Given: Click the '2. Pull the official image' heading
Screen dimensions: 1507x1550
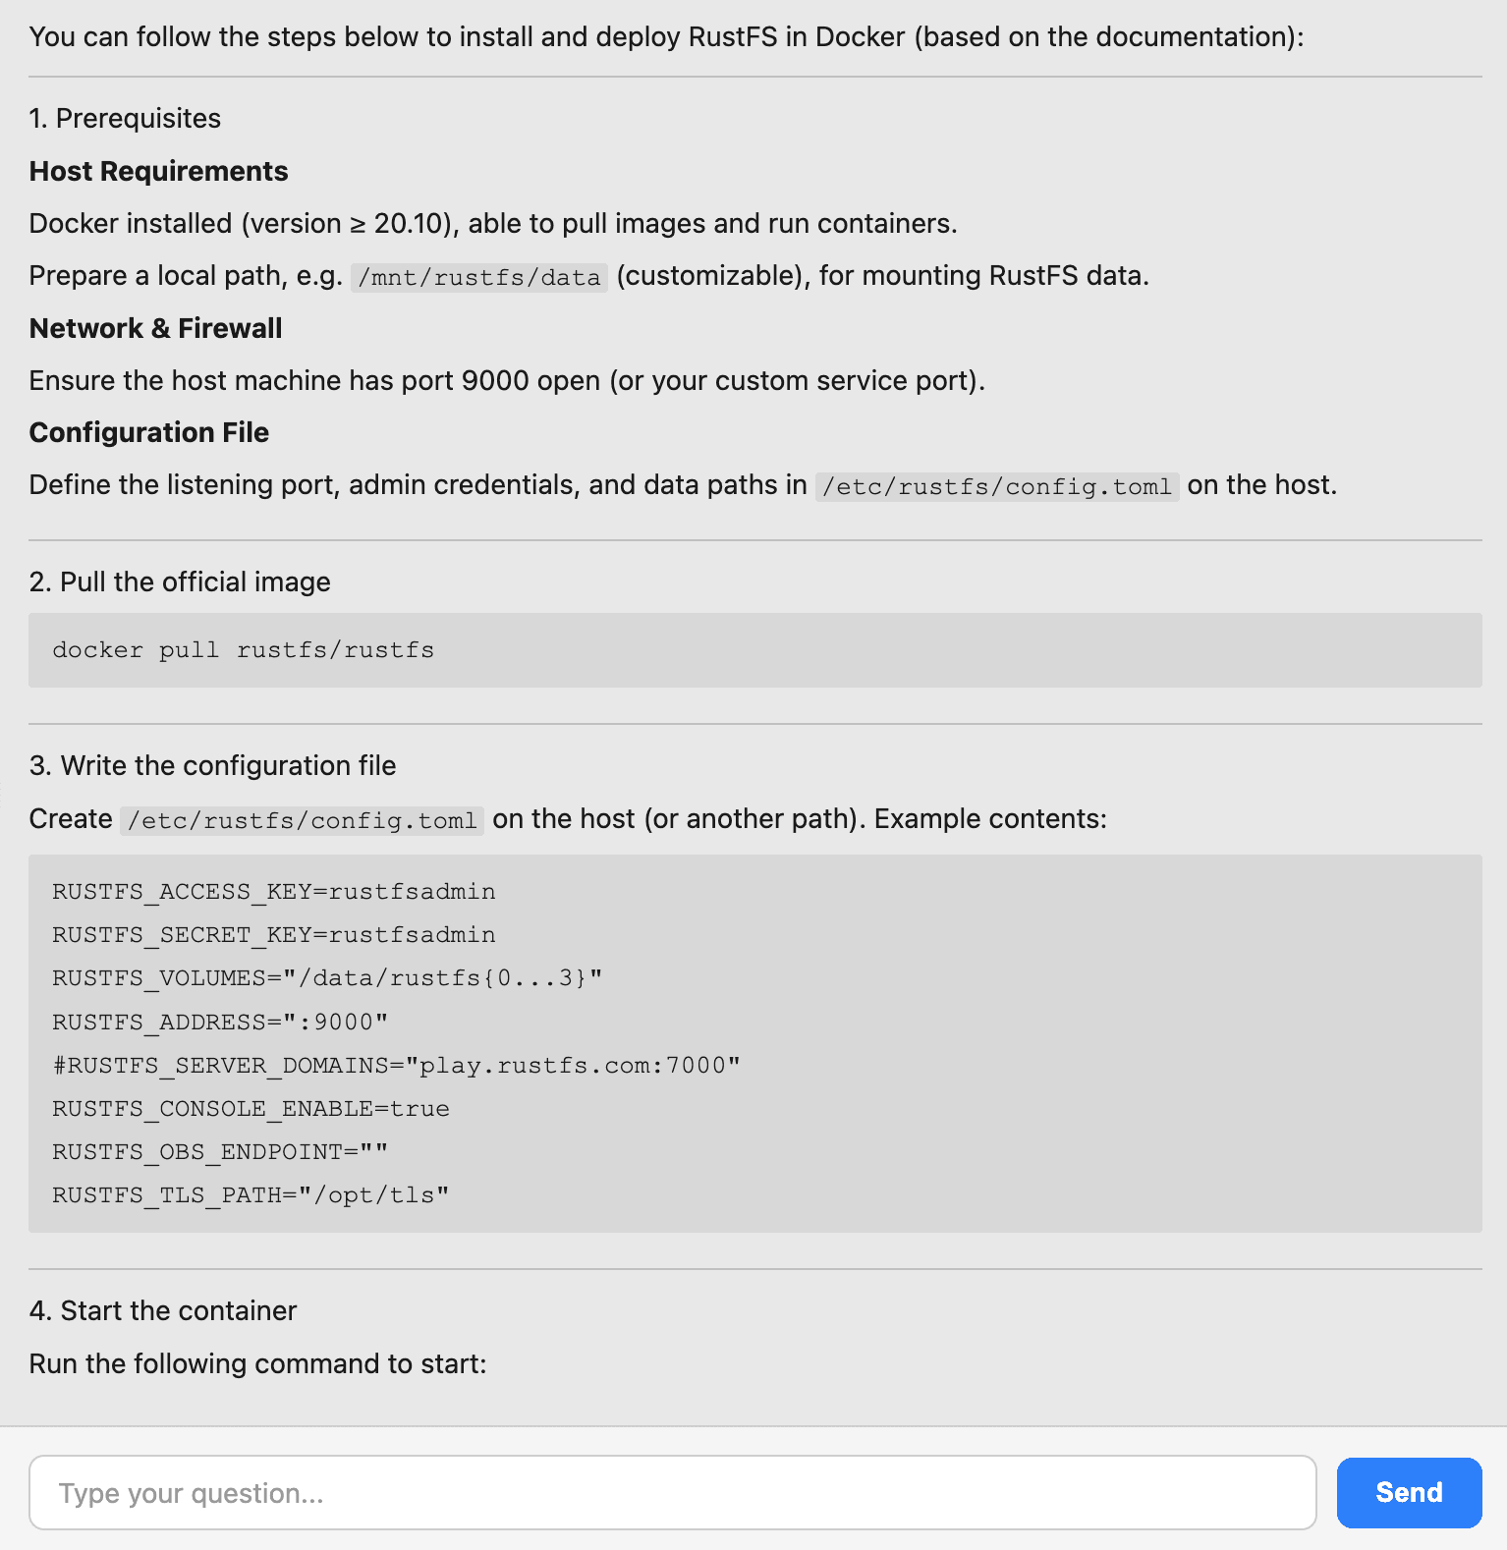Looking at the screenshot, I should click(180, 582).
